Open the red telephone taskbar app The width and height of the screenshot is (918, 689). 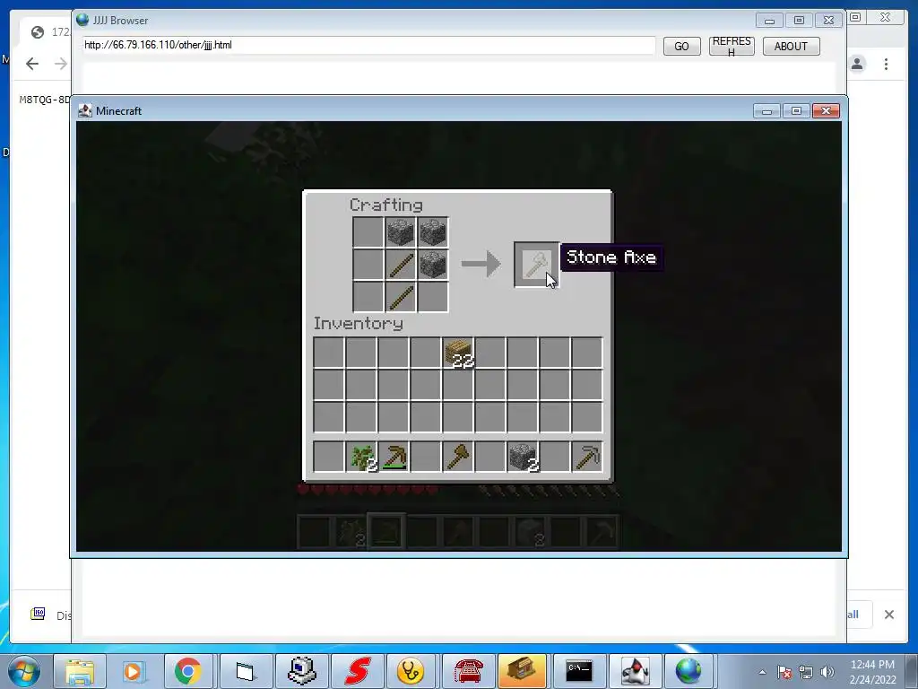point(468,671)
